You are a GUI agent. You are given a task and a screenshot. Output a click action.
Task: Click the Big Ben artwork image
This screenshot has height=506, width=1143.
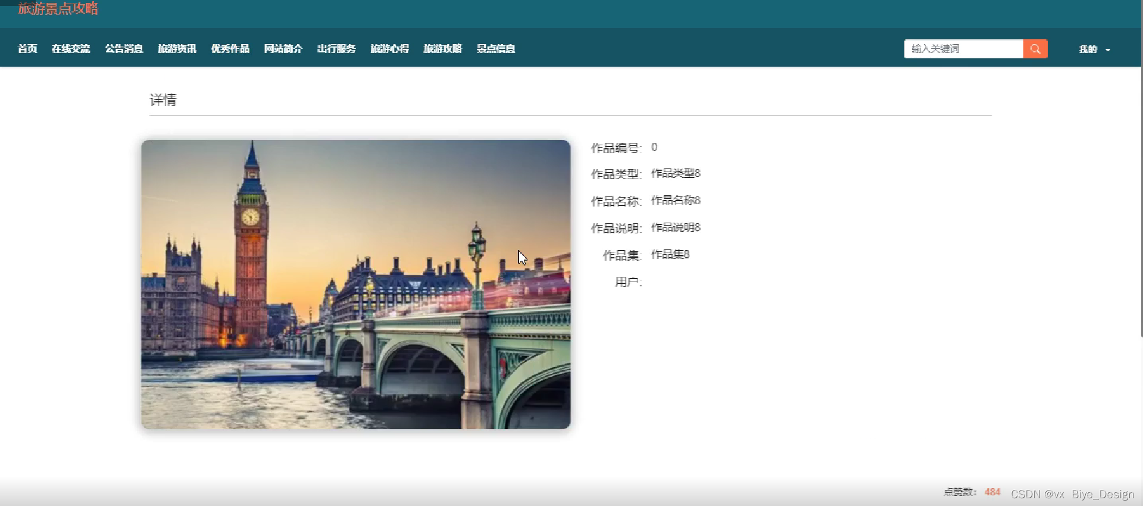coord(355,285)
